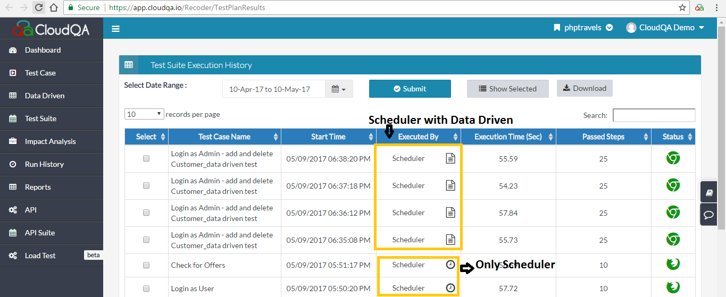Viewport: 726px width, 297px height.
Task: Click 'Login as User' test case name
Action: pyautogui.click(x=193, y=288)
